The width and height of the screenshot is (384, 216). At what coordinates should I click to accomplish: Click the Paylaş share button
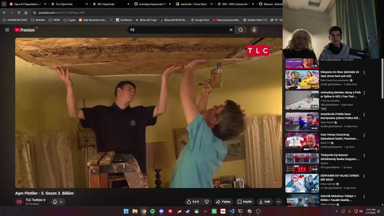click(223, 202)
